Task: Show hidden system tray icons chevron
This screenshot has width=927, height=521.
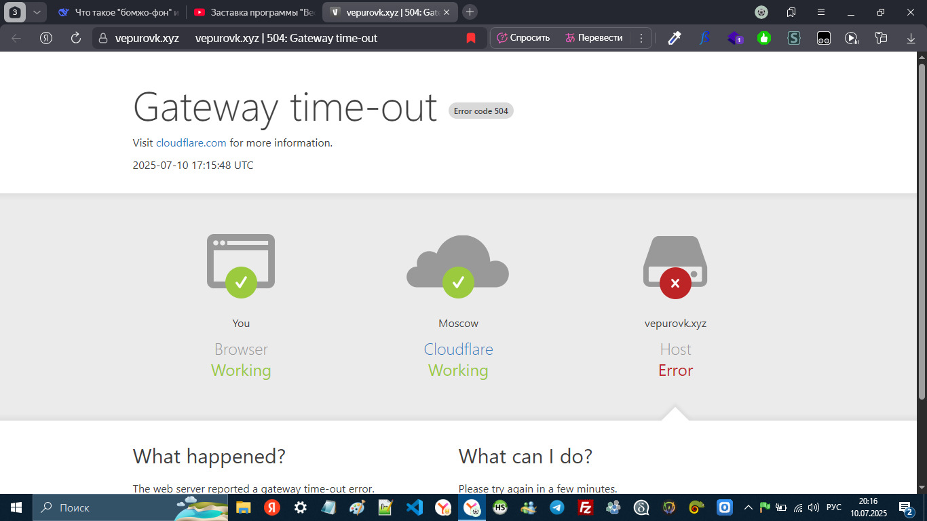Action: 749,507
